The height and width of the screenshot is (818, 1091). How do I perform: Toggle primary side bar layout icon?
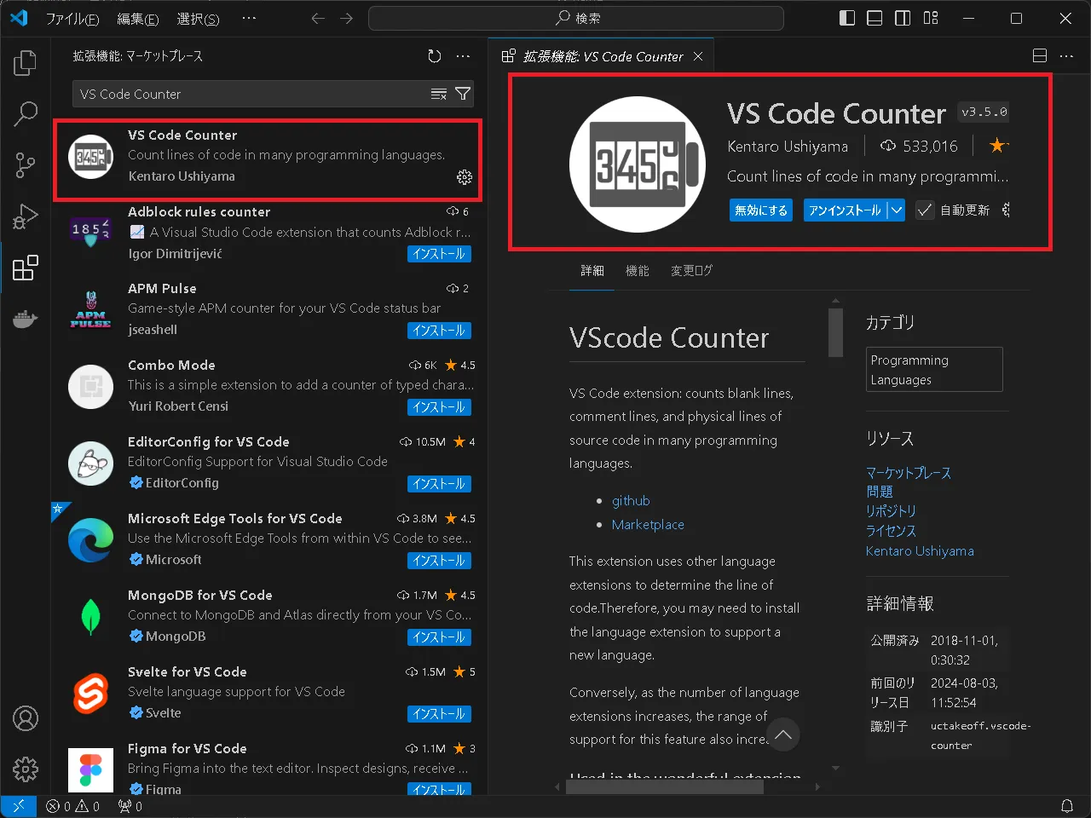tap(847, 18)
